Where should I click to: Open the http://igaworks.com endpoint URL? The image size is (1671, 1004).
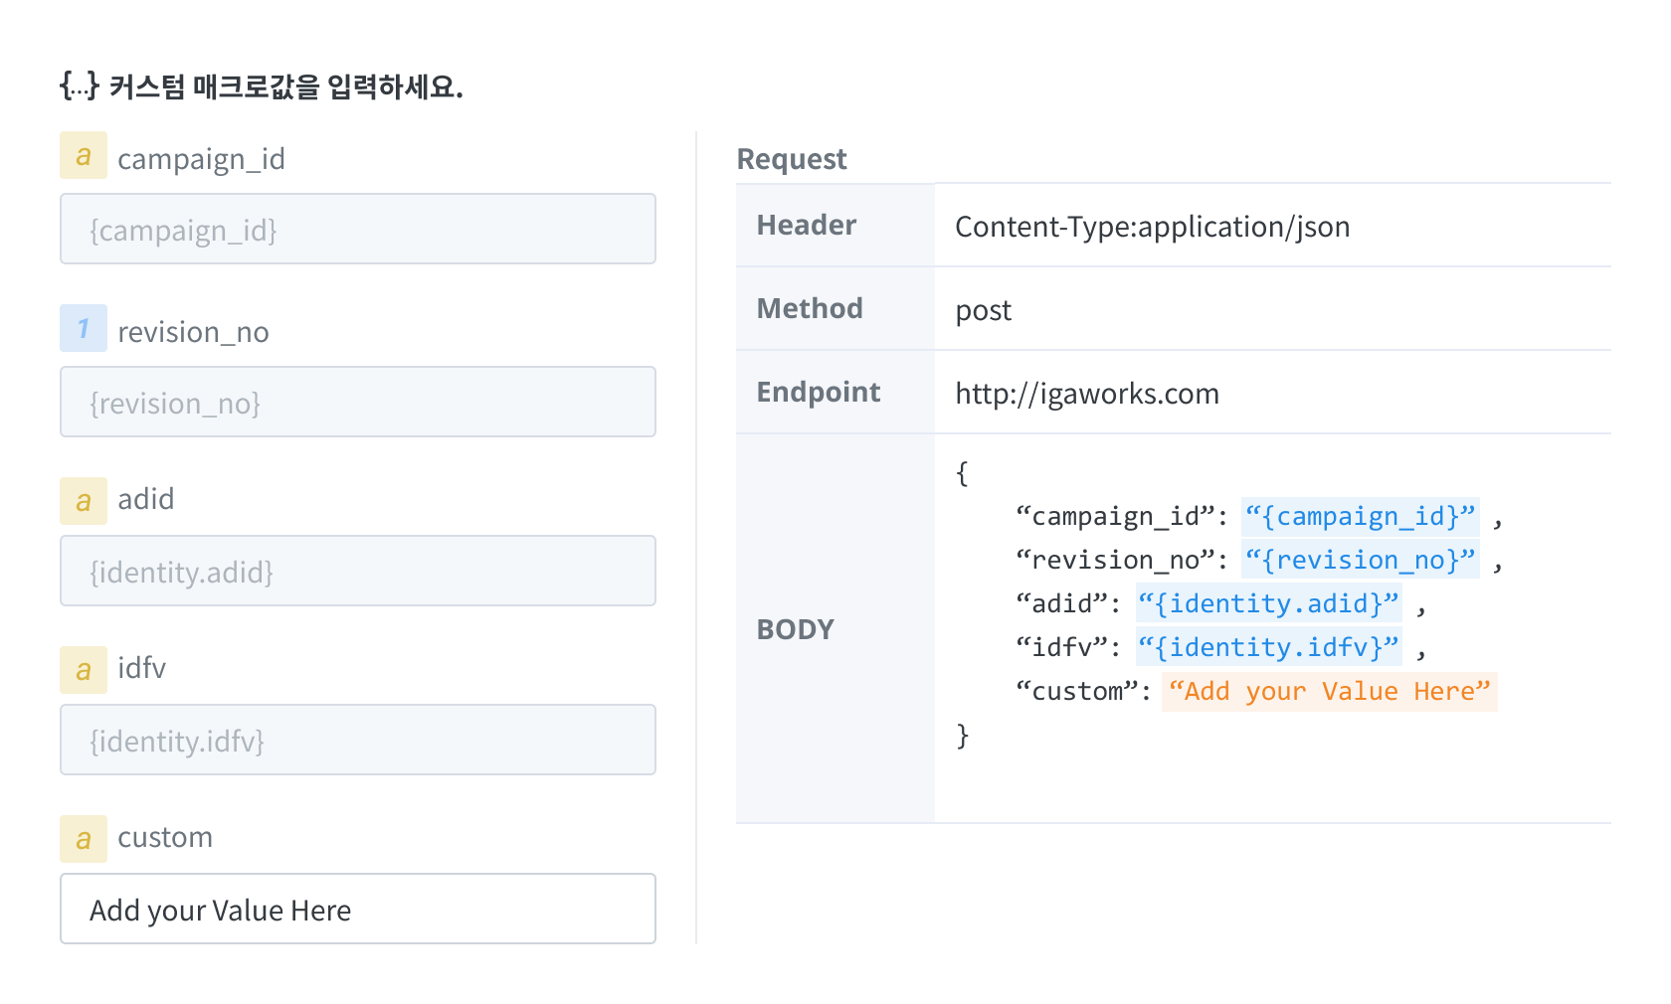click(1086, 395)
